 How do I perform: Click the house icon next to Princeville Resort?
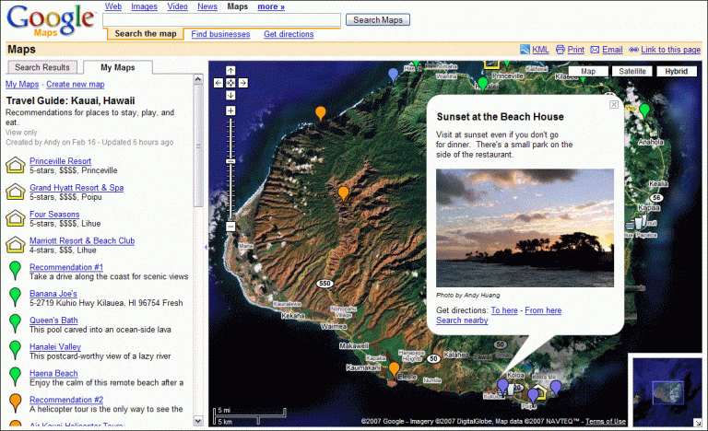point(16,165)
